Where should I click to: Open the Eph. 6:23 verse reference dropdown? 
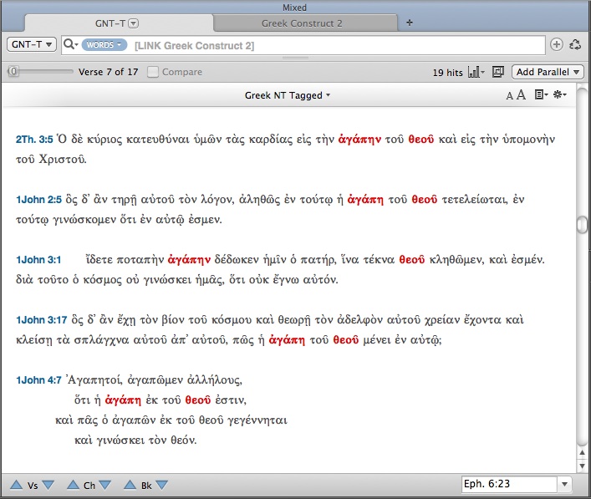565,484
